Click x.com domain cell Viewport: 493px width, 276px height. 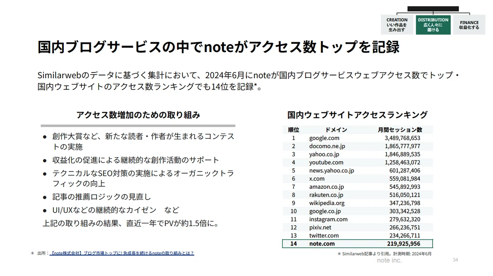(x=317, y=179)
